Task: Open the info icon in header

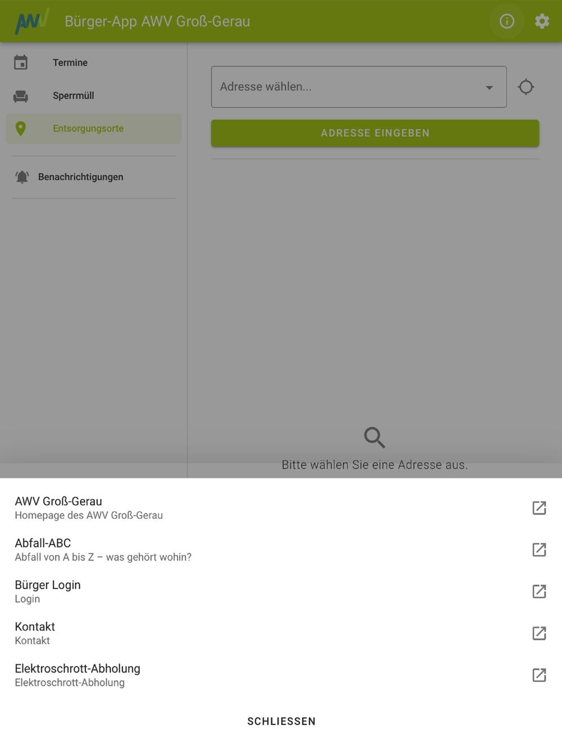Action: point(507,21)
